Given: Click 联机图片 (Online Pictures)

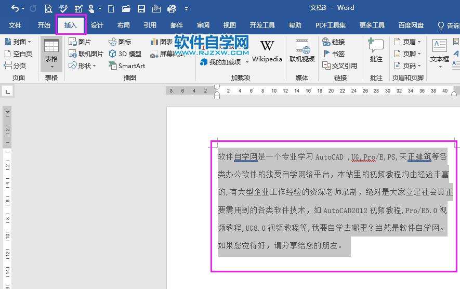Looking at the screenshot, I should (x=86, y=54).
